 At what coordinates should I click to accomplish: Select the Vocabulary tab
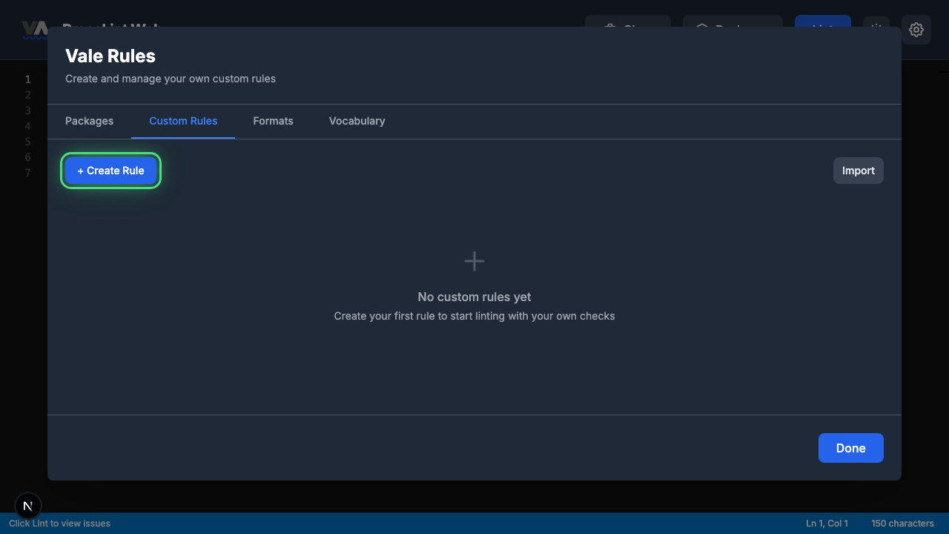(357, 121)
